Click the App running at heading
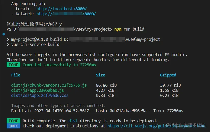The image size is (210, 132). [x=28, y=4]
